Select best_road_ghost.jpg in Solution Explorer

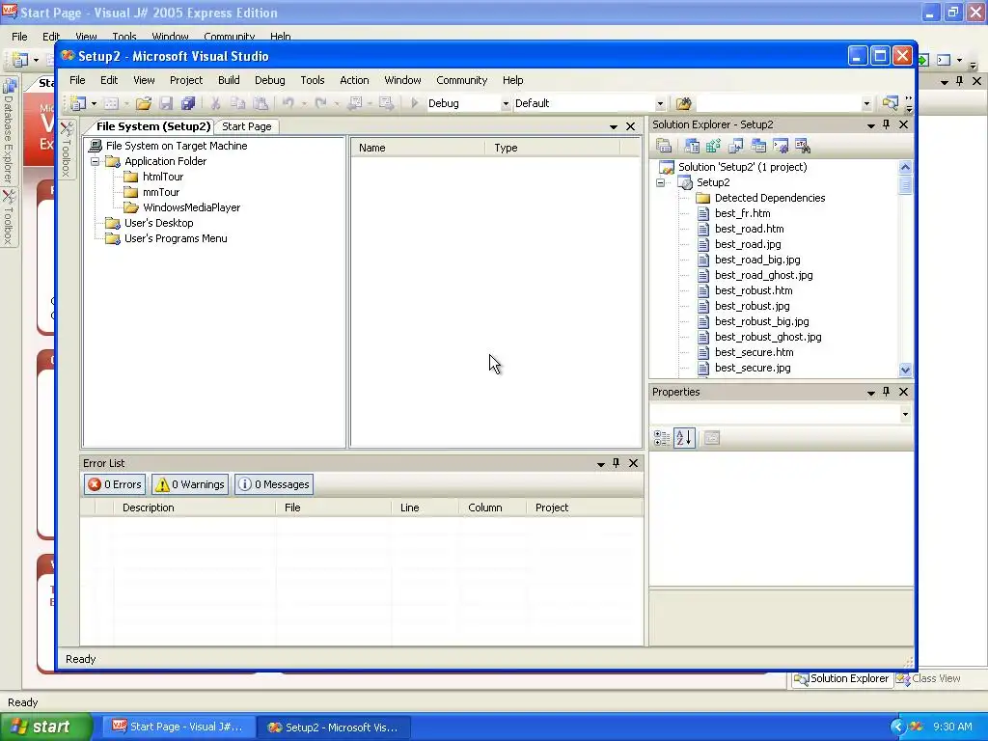(x=764, y=275)
